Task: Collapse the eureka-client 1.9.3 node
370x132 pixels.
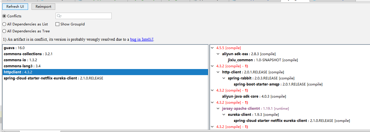Action: click(224, 115)
